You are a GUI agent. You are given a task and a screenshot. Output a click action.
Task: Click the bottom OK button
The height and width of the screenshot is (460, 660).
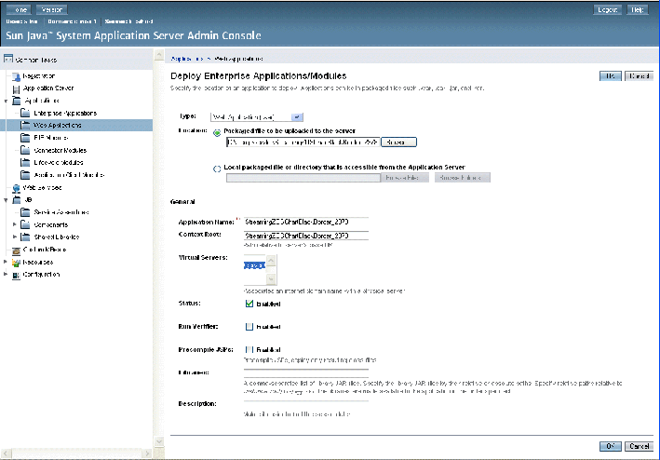pos(611,446)
